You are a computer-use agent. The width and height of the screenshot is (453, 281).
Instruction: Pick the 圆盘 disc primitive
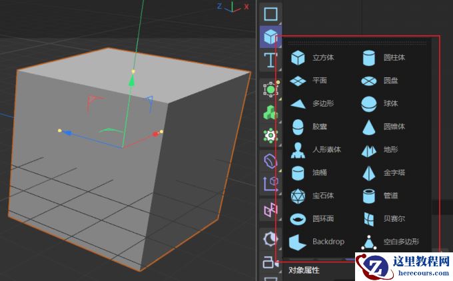click(380, 81)
